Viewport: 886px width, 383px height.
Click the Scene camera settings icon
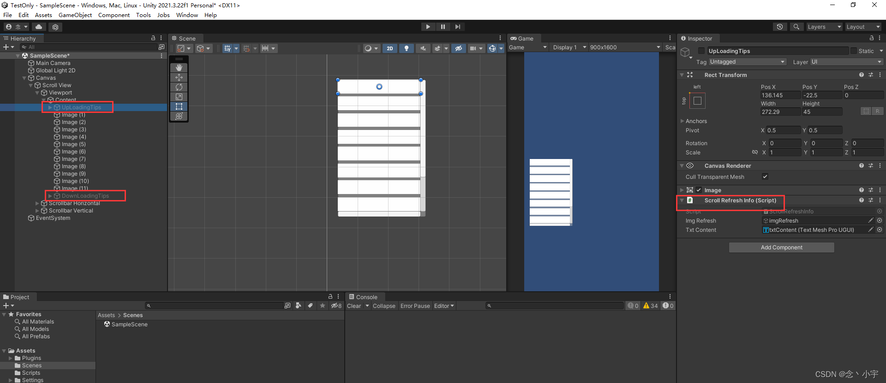coord(473,48)
